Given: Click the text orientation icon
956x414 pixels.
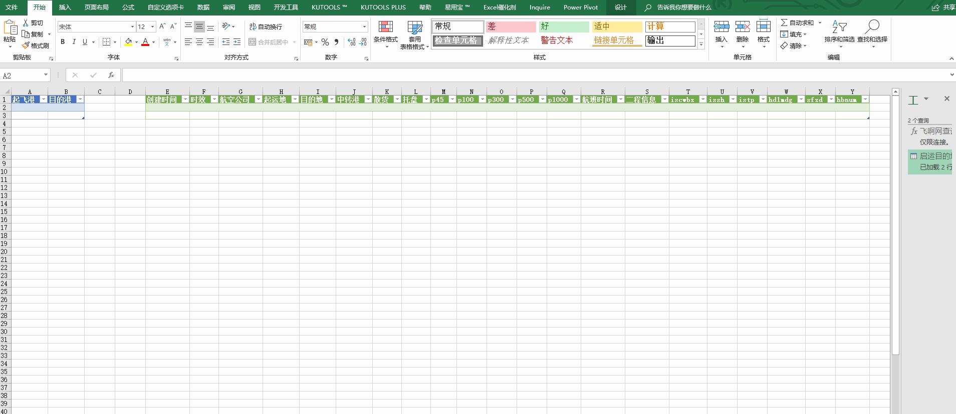Looking at the screenshot, I should coord(226,26).
